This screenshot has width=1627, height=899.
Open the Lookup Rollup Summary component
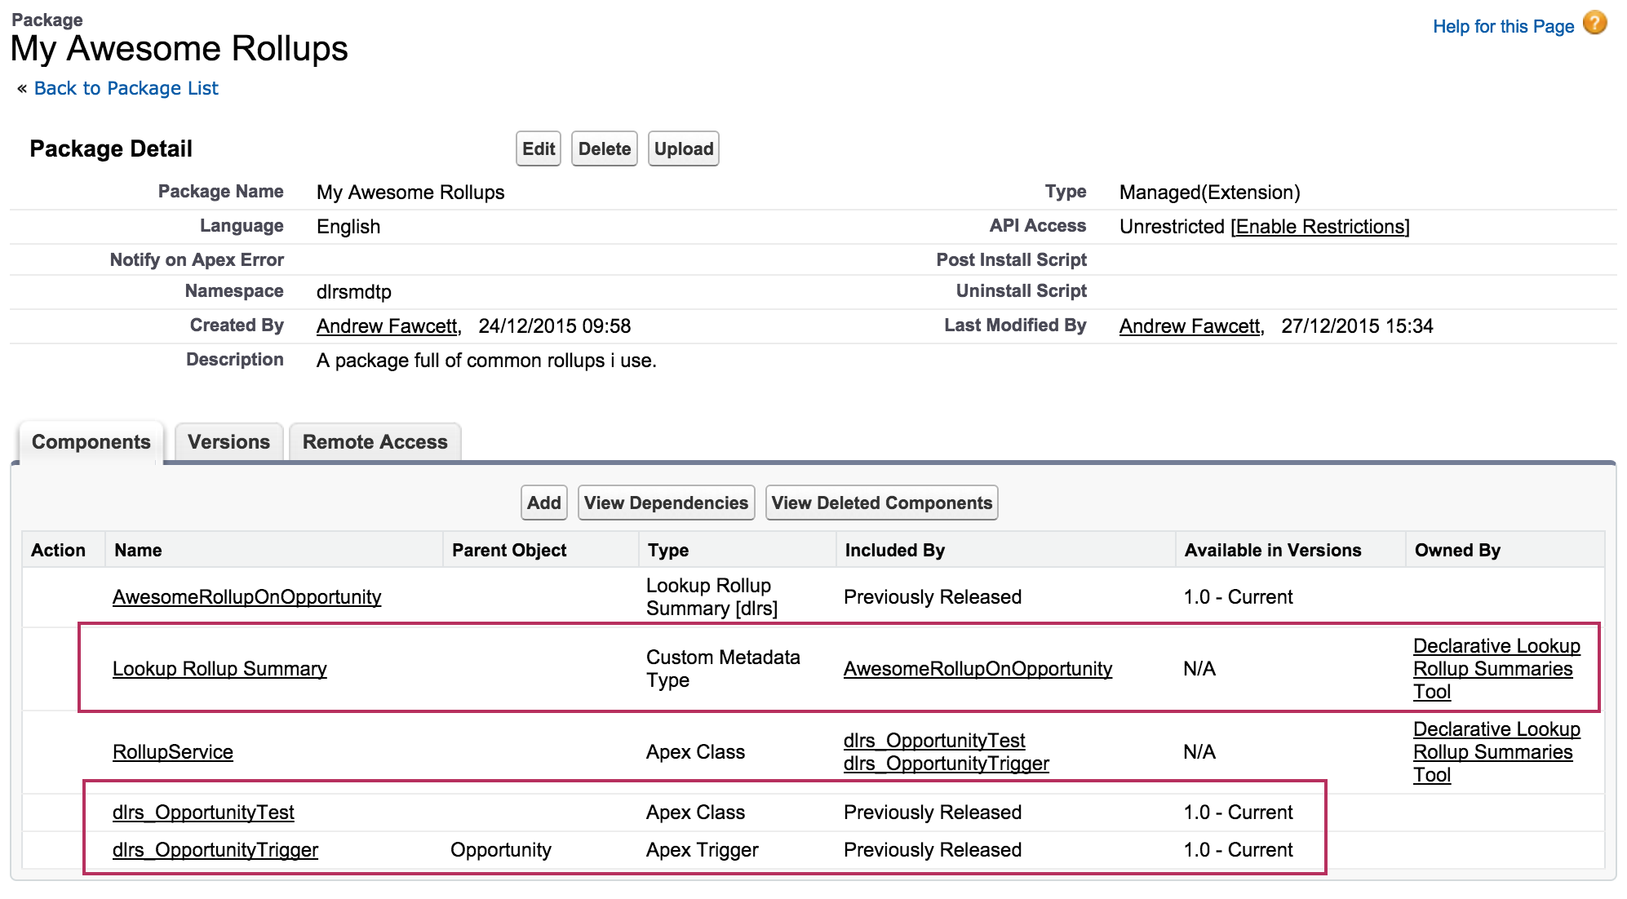pos(219,669)
